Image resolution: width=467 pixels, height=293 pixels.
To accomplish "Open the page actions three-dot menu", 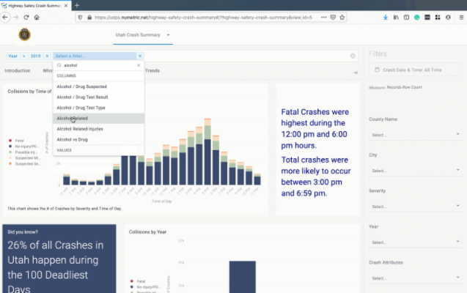I will 324,18.
